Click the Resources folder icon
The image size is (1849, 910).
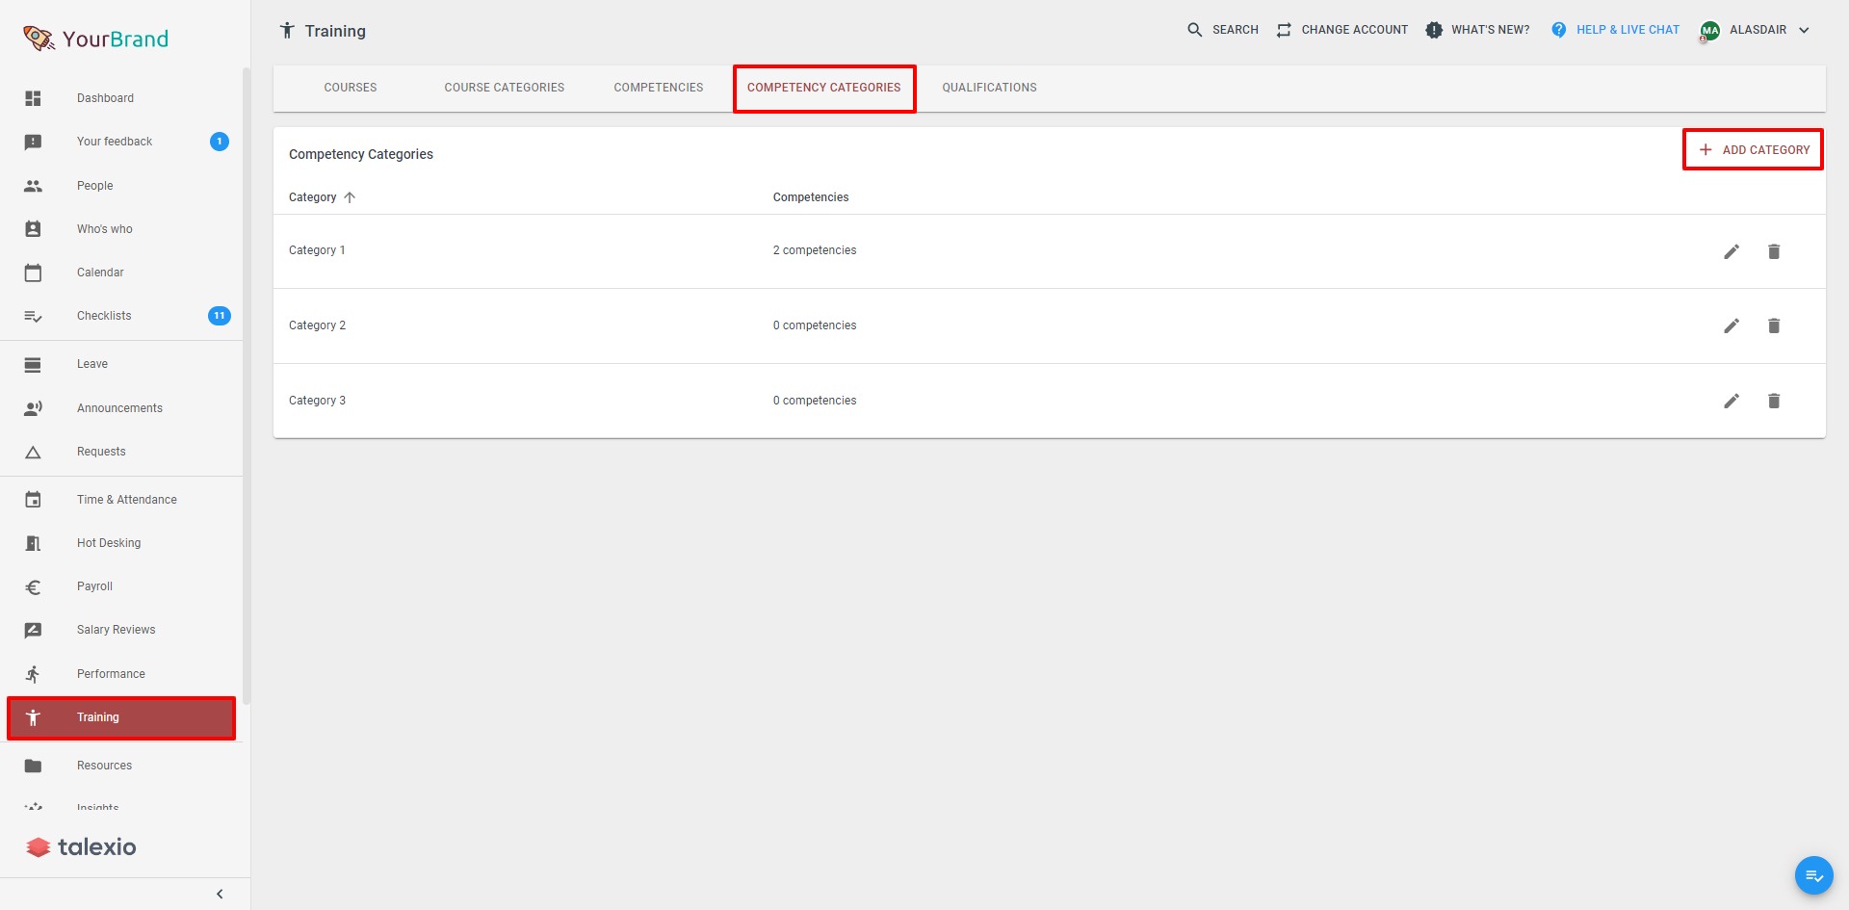33,766
